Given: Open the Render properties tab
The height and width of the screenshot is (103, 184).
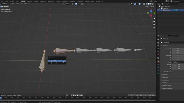Looking at the screenshot, I should click(158, 43).
